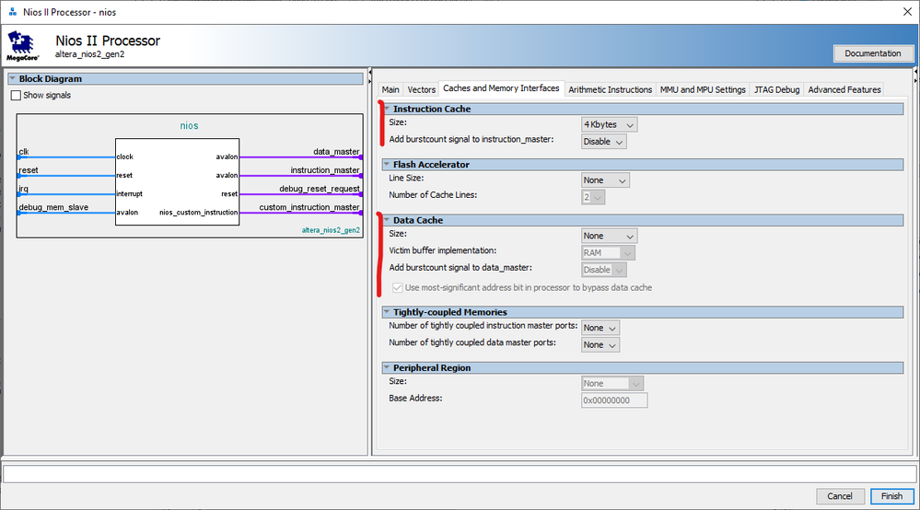920x510 pixels.
Task: Open Instruction Cache Size dropdown
Action: (609, 124)
